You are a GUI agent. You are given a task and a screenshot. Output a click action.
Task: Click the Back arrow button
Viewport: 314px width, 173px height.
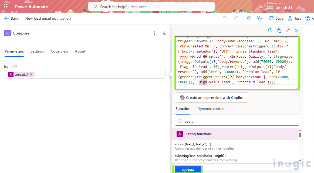point(11,18)
